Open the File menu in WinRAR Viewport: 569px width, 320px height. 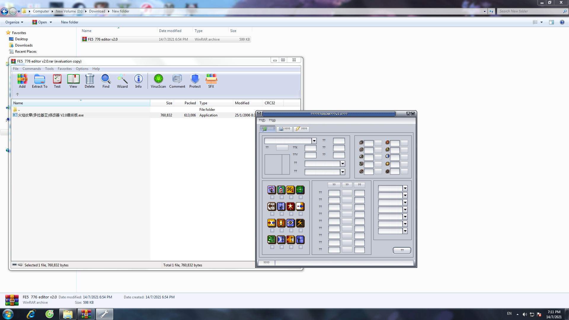(x=16, y=69)
